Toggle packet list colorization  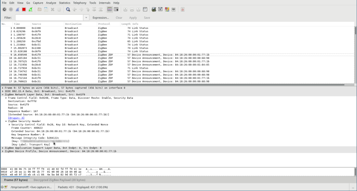109,9
